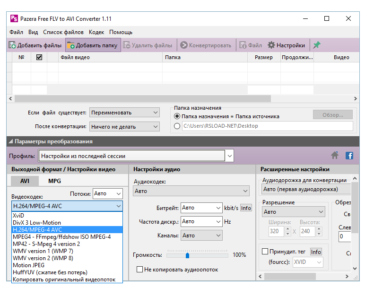Open the Кодек menu

point(96,32)
